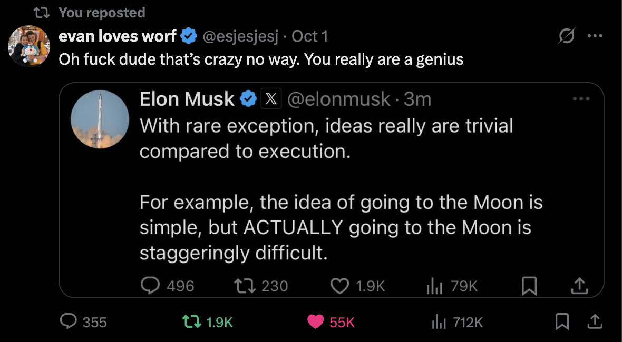This screenshot has height=342, width=622.
Task: Click the quoted post's repost icon
Action: 246,286
